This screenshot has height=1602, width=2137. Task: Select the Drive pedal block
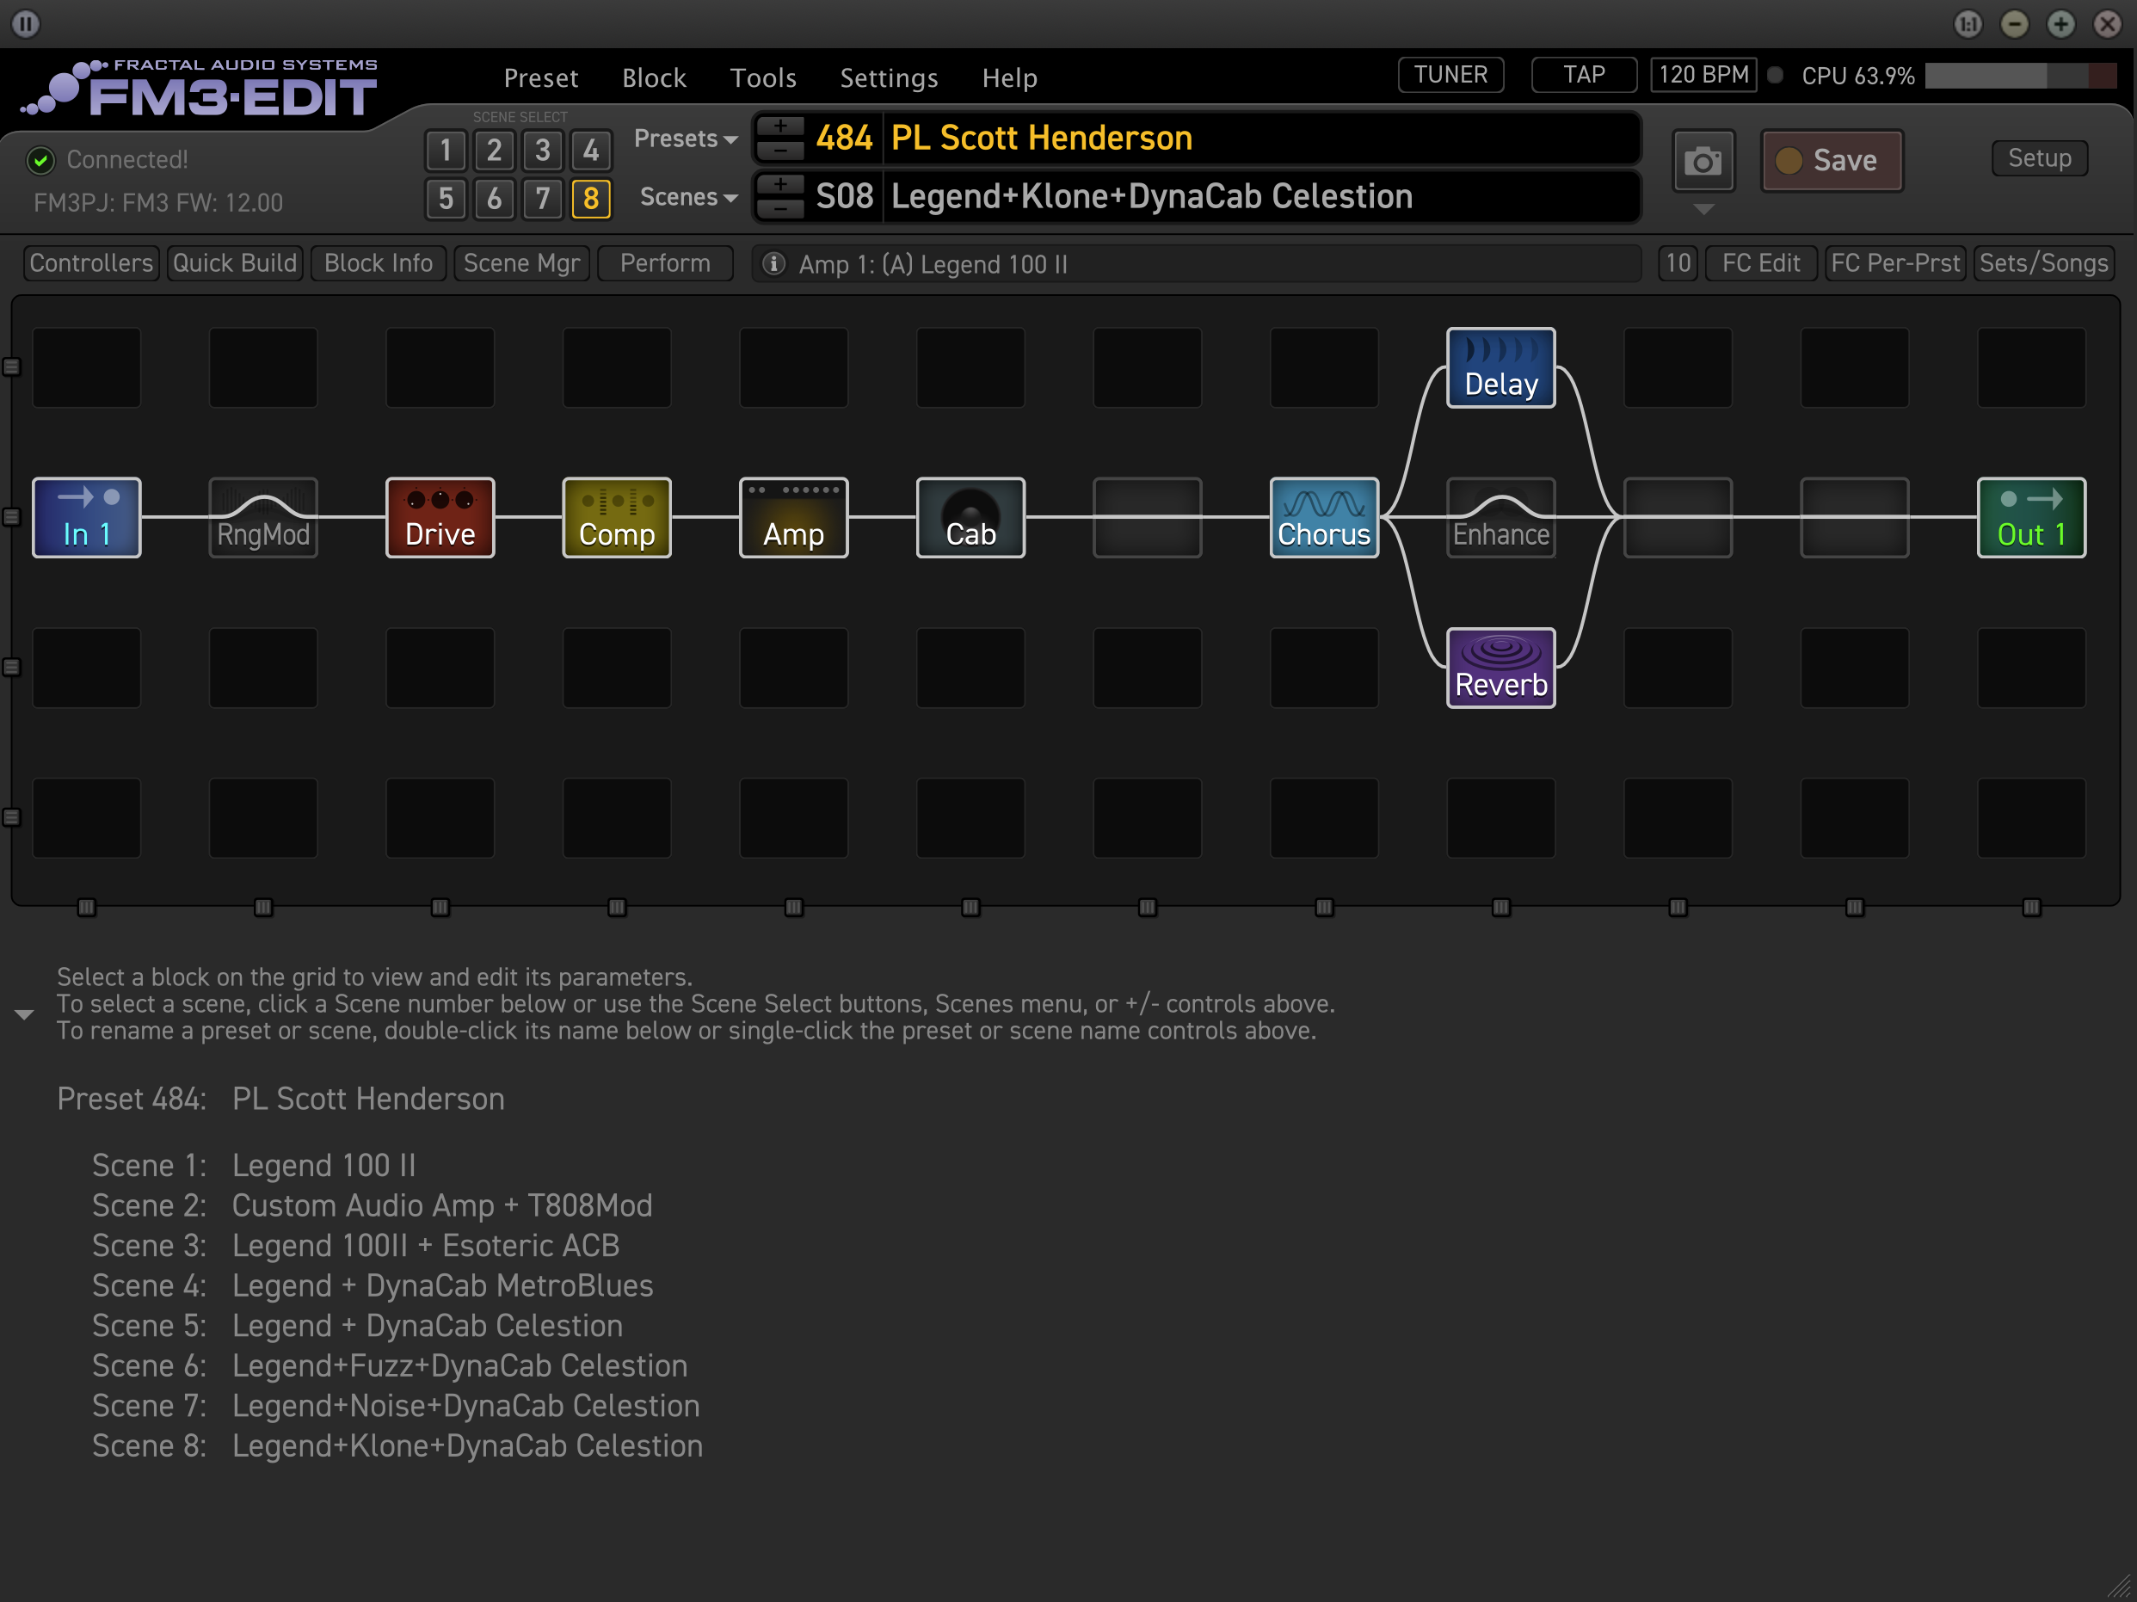tap(440, 518)
